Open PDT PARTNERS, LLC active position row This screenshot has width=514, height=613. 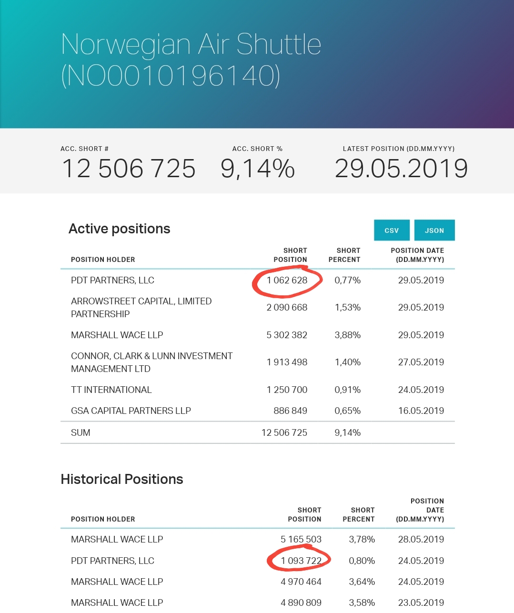click(x=258, y=280)
